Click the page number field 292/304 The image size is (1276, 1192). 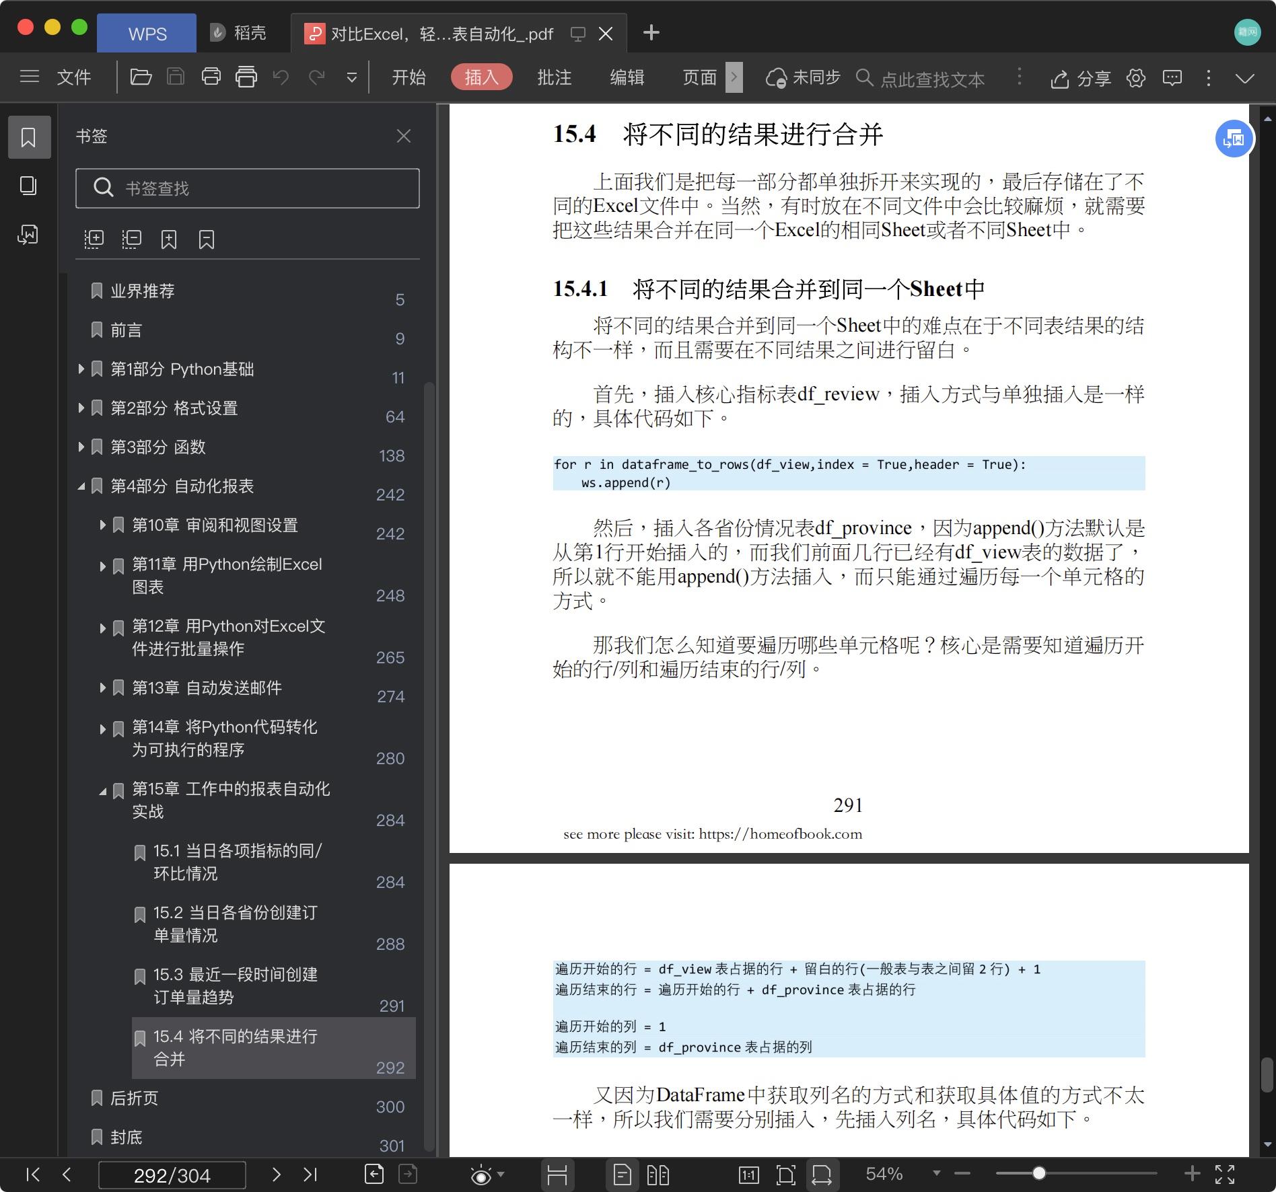pos(172,1175)
